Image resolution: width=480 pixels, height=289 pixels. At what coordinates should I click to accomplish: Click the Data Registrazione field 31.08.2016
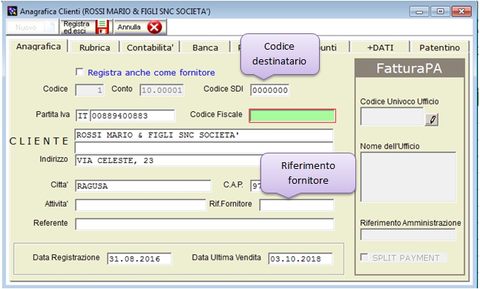(139, 259)
